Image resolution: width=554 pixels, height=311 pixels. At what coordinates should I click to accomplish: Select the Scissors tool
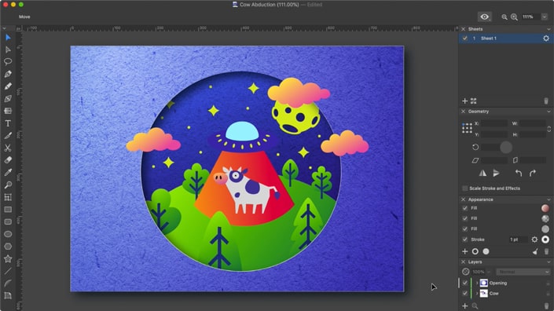coord(8,148)
